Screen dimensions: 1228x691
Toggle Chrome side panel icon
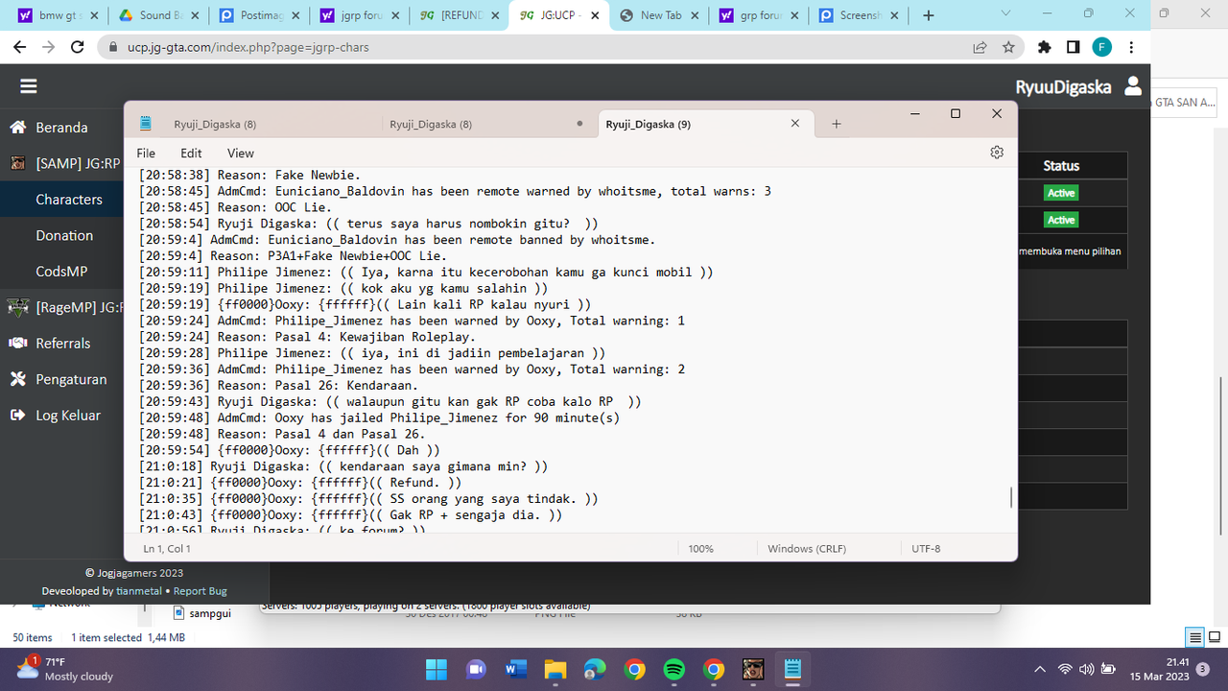[1074, 47]
